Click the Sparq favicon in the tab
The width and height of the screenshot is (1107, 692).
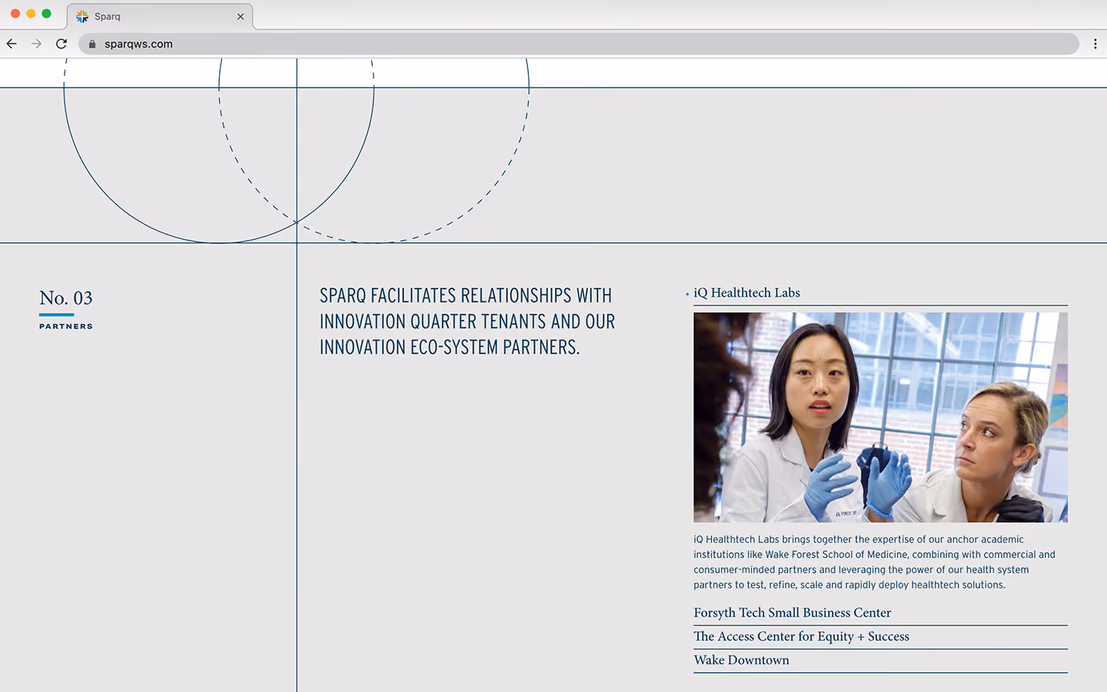pos(82,16)
